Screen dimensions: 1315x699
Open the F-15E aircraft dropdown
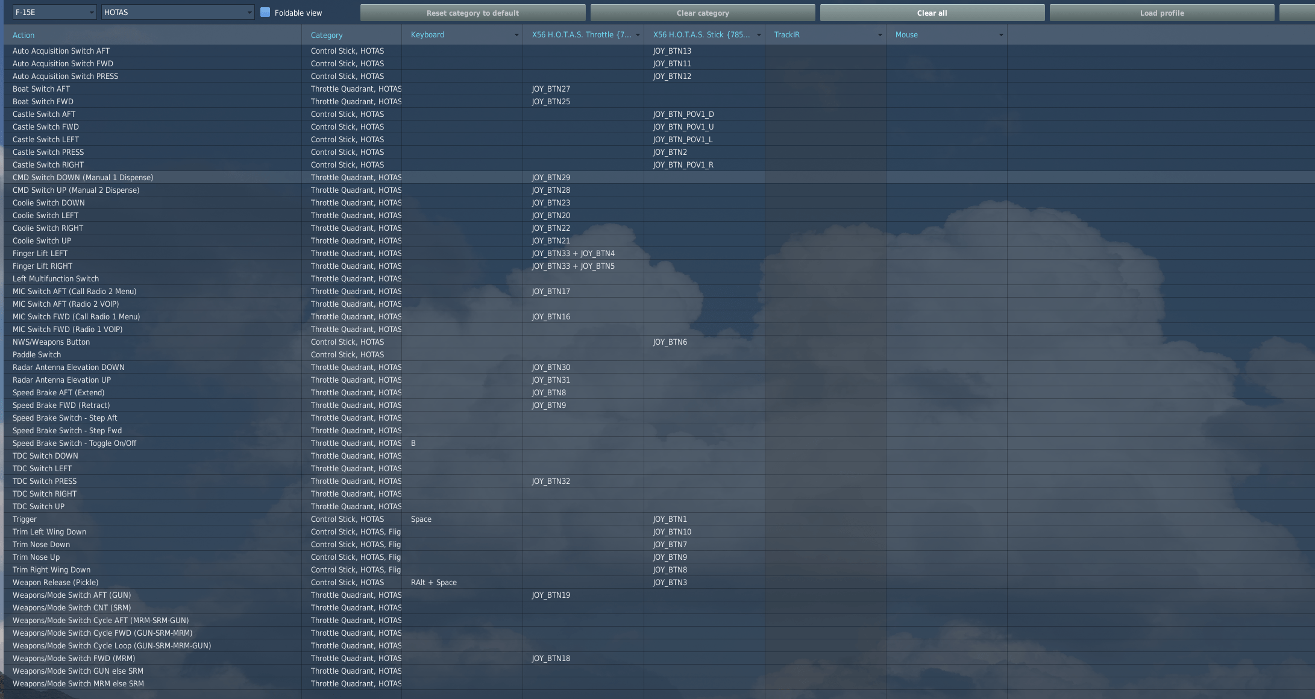[54, 12]
